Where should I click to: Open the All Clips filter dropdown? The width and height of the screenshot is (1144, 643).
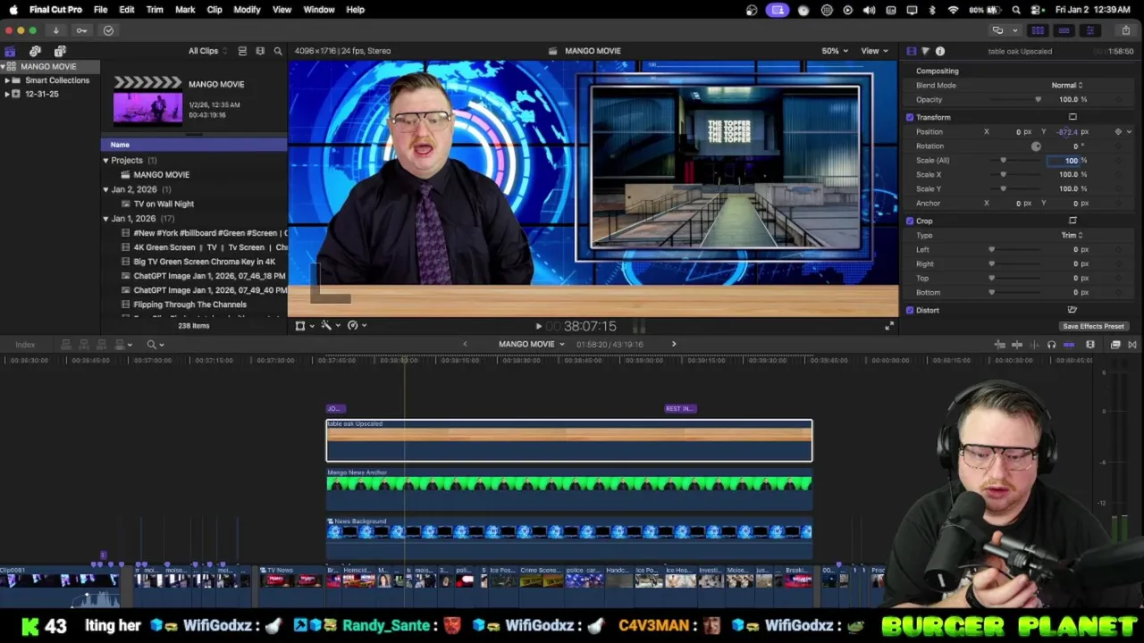208,51
